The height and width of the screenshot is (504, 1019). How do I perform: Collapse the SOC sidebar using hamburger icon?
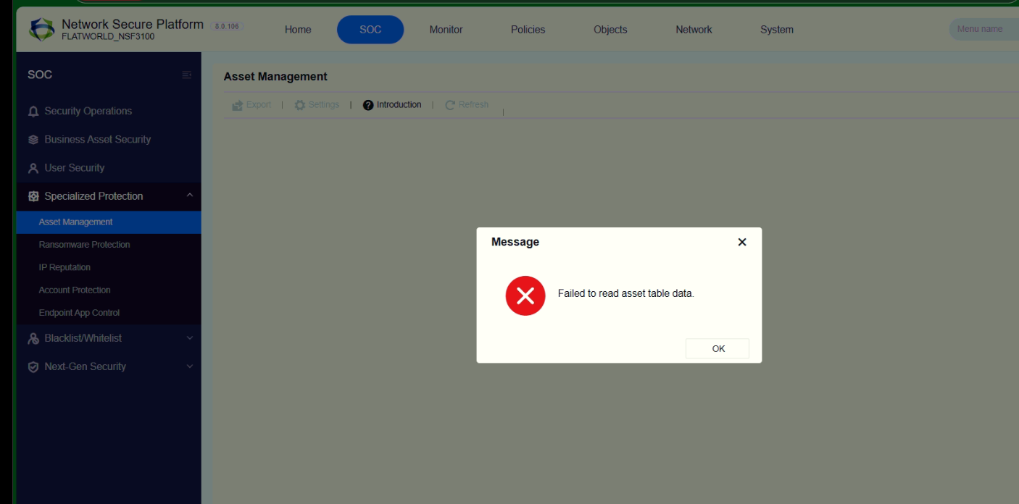(x=187, y=75)
